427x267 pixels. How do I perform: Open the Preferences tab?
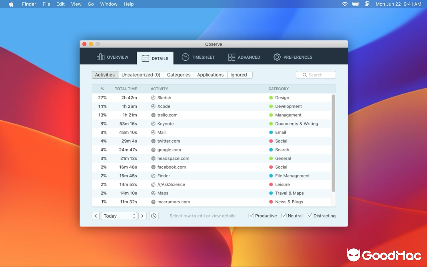pos(293,57)
